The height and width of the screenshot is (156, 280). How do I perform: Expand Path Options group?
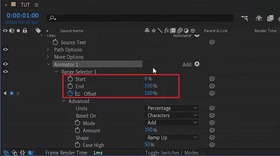(48, 49)
